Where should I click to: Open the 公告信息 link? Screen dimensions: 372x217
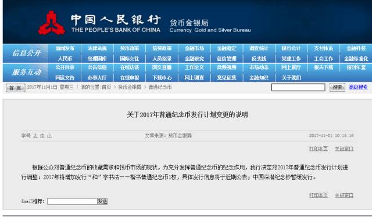[x=97, y=67]
